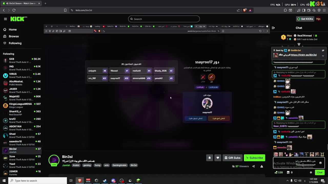328x184 pixels.
Task: Select the Arabic tag
Action: [76, 165]
